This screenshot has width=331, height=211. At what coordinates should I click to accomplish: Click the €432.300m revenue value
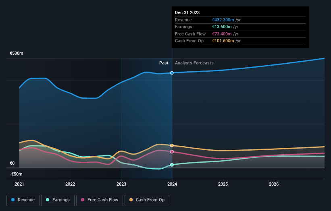coord(223,20)
